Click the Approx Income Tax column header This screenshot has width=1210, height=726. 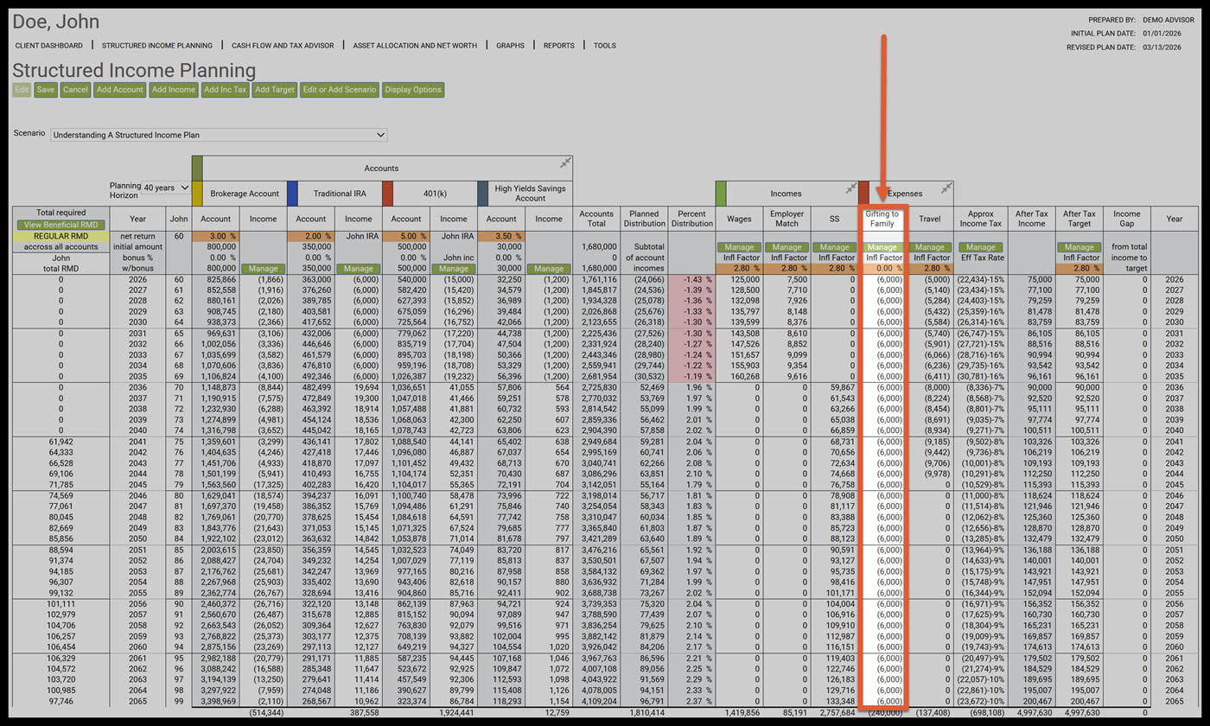pyautogui.click(x=981, y=219)
